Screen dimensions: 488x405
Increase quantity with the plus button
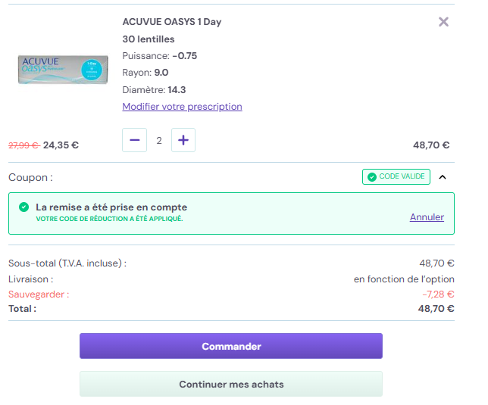[x=183, y=140]
